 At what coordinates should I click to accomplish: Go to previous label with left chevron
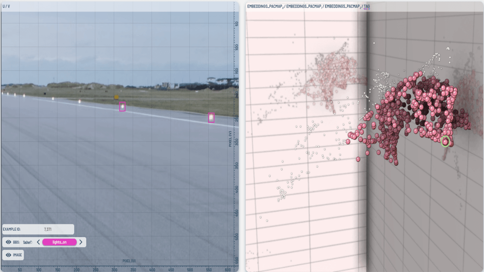coord(38,242)
